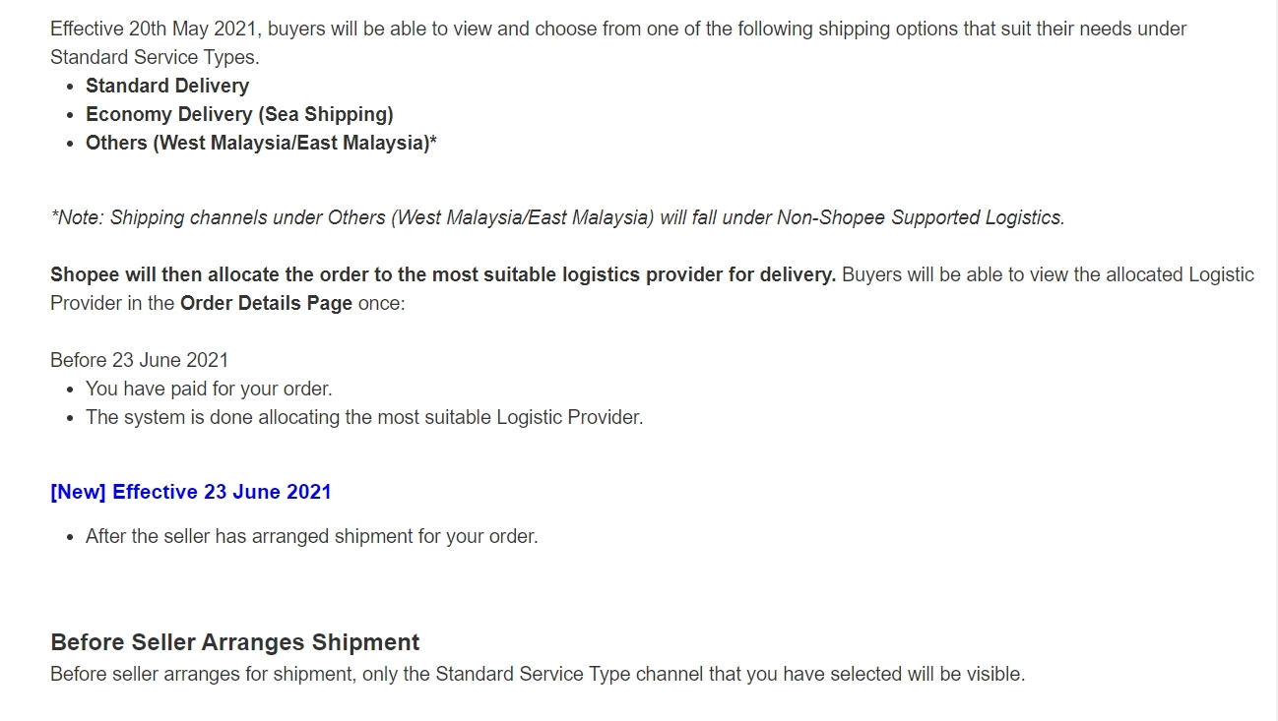This screenshot has height=721, width=1278.
Task: Click the '[New] Effective 23 June 2021' heading
Action: pos(191,492)
